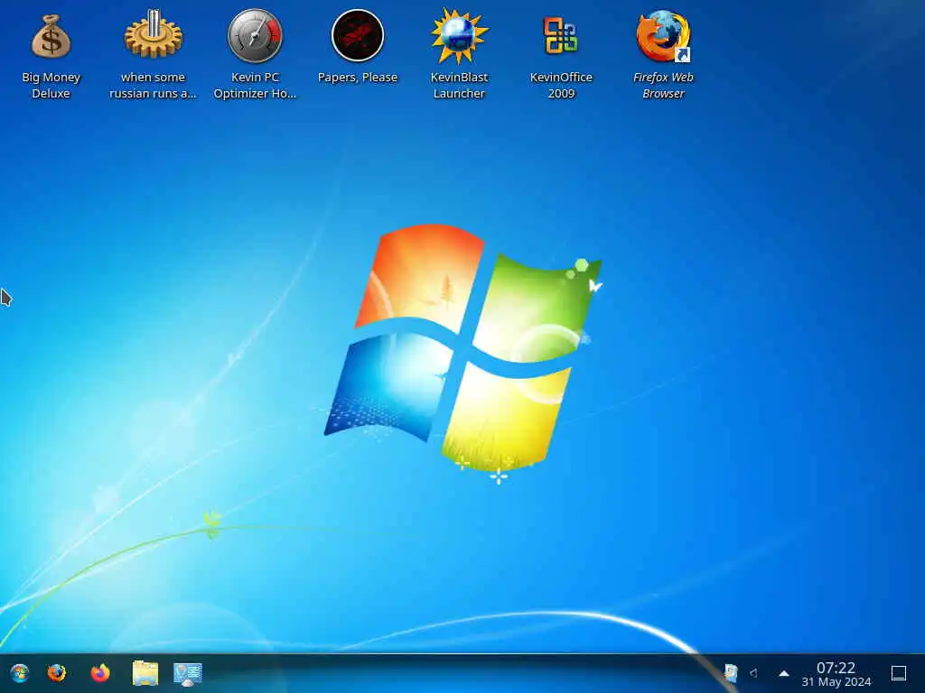Open the volume speaker tray icon
This screenshot has height=693, width=925.
point(753,673)
